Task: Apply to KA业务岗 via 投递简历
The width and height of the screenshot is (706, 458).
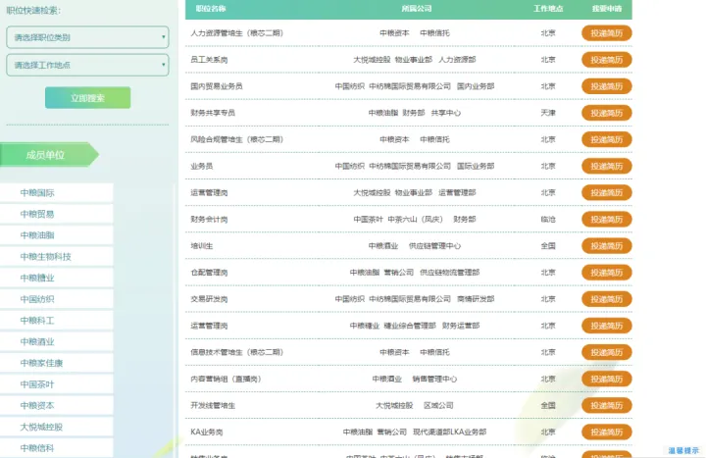Action: [x=607, y=432]
